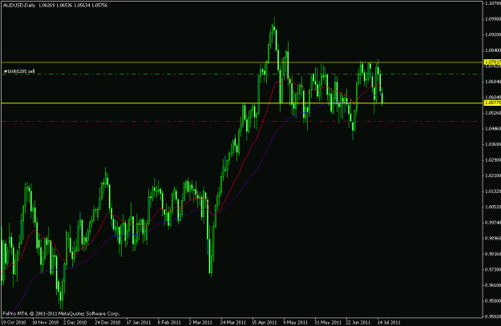The image size is (501, 326).
Task: Click the 0.9580 price axis label
Action: coord(493,301)
